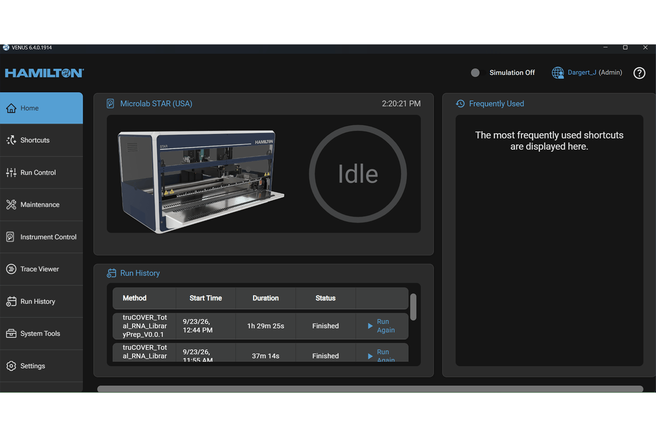
Task: Open Shortcuts in sidebar
Action: [41, 140]
